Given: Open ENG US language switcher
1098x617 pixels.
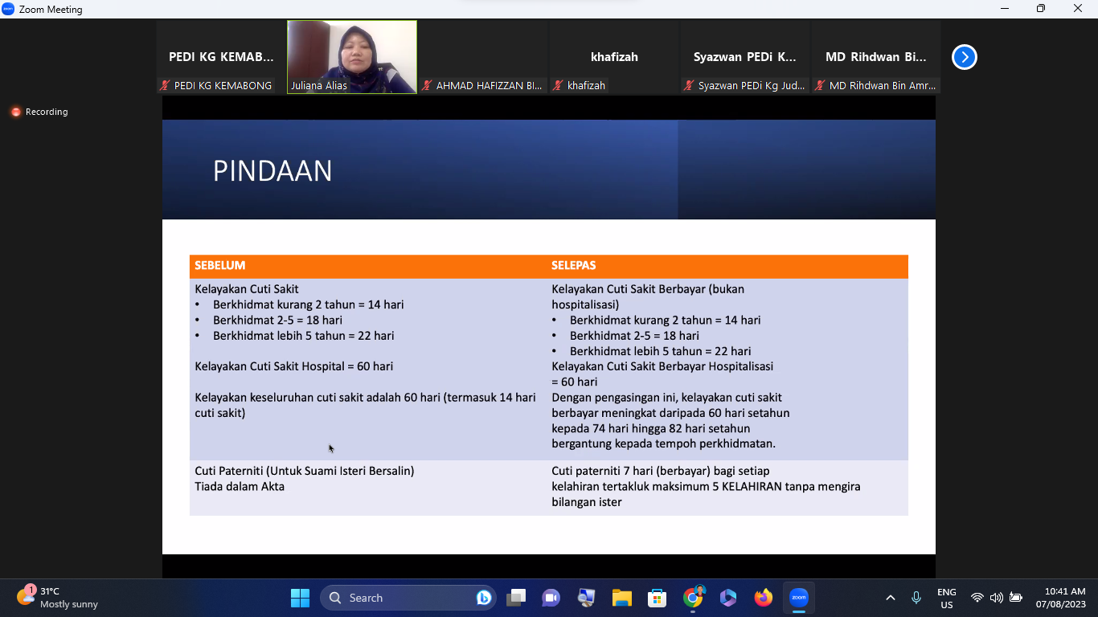Looking at the screenshot, I should (x=946, y=598).
